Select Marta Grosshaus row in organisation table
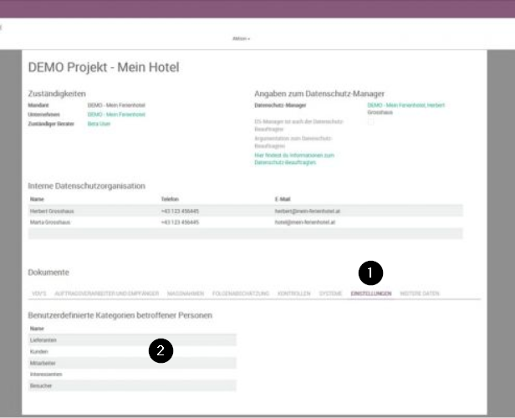515x418 pixels. (244, 223)
